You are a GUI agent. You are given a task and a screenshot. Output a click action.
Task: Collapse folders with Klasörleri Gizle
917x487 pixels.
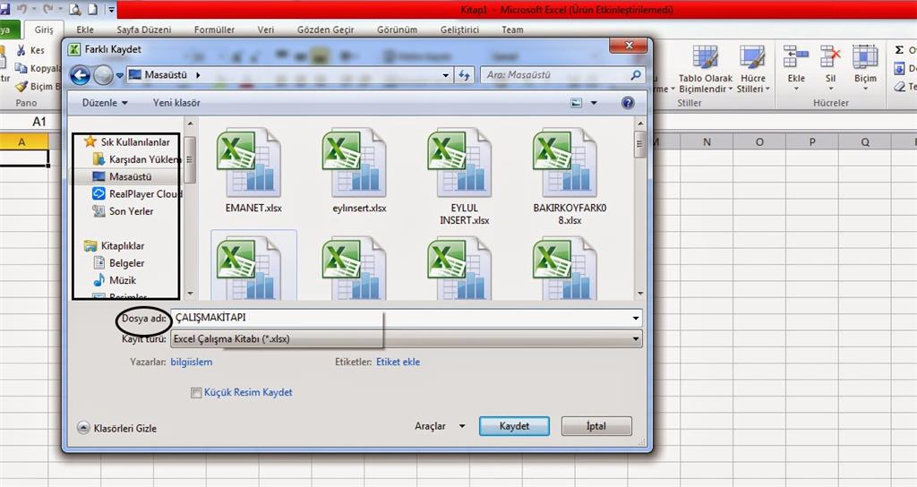tap(117, 428)
